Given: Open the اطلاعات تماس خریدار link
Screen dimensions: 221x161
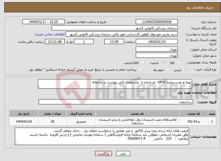Looking at the screenshot, I should click(x=50, y=34).
